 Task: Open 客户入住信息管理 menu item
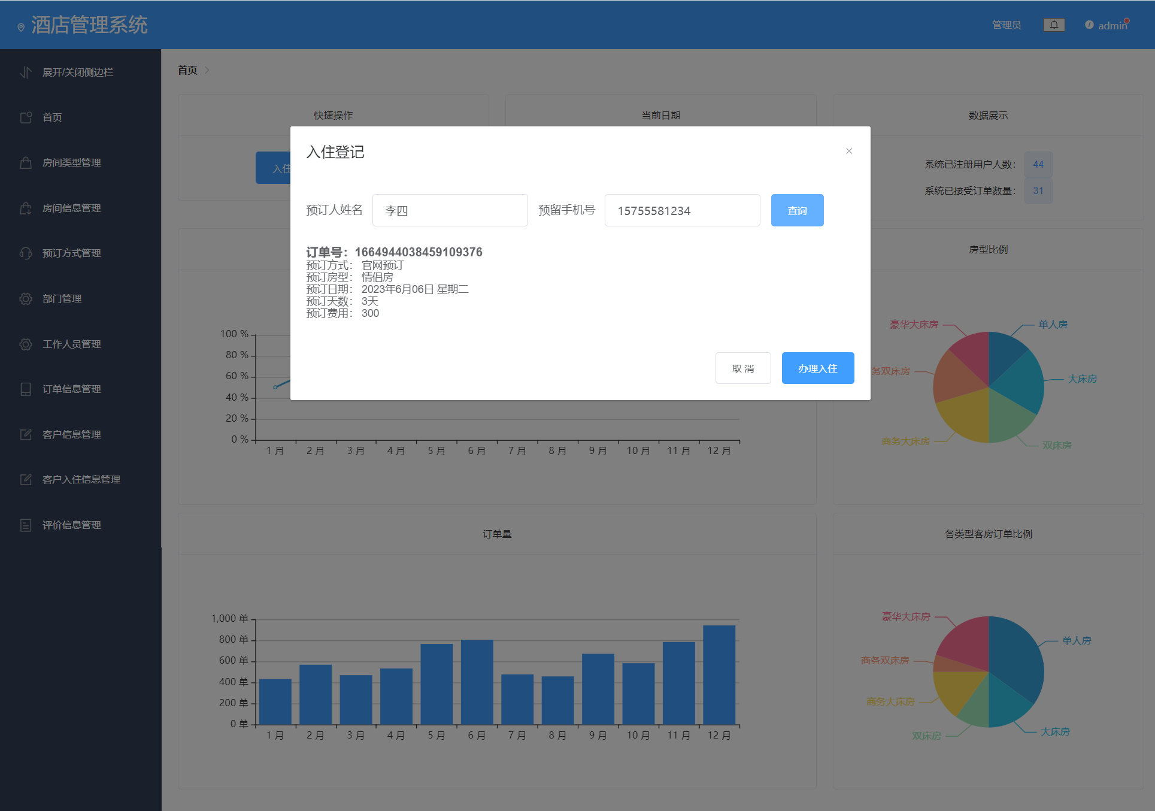click(81, 479)
